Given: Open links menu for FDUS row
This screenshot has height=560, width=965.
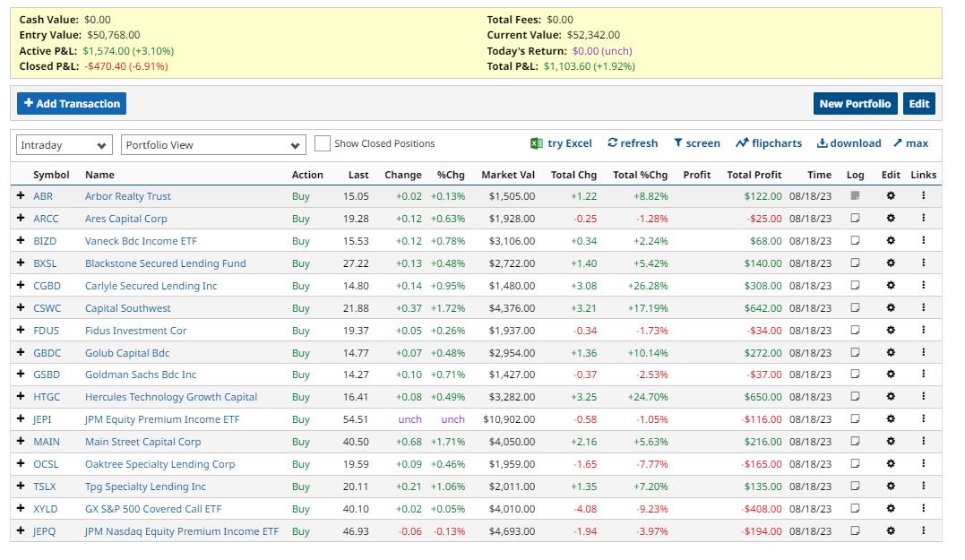Looking at the screenshot, I should 923,330.
